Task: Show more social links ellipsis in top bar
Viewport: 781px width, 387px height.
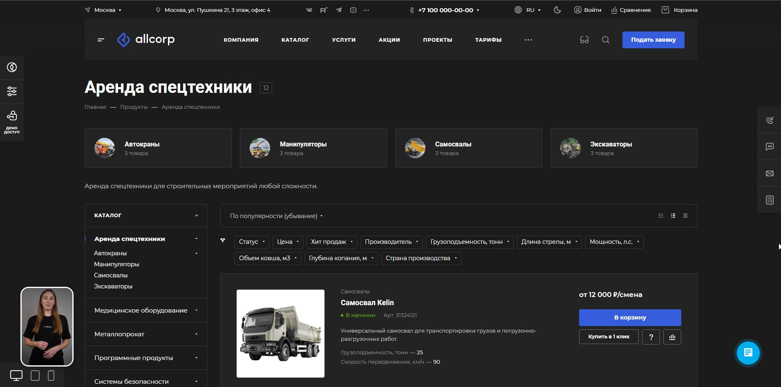Action: 366,10
